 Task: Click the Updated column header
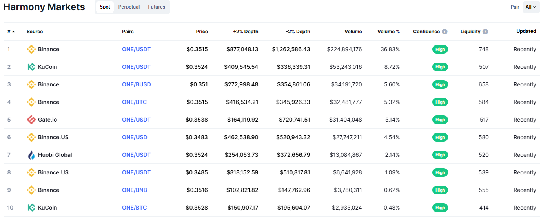click(x=526, y=31)
